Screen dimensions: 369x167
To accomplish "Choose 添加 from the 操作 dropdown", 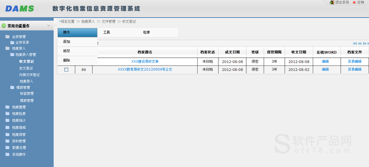I will pos(78,42).
